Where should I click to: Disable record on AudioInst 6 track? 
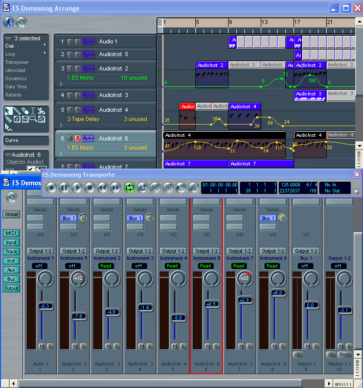(x=78, y=138)
